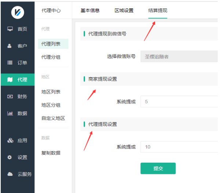Open 地区分组 in submenu
Image resolution: width=221 pixels, height=193 pixels.
point(51,105)
